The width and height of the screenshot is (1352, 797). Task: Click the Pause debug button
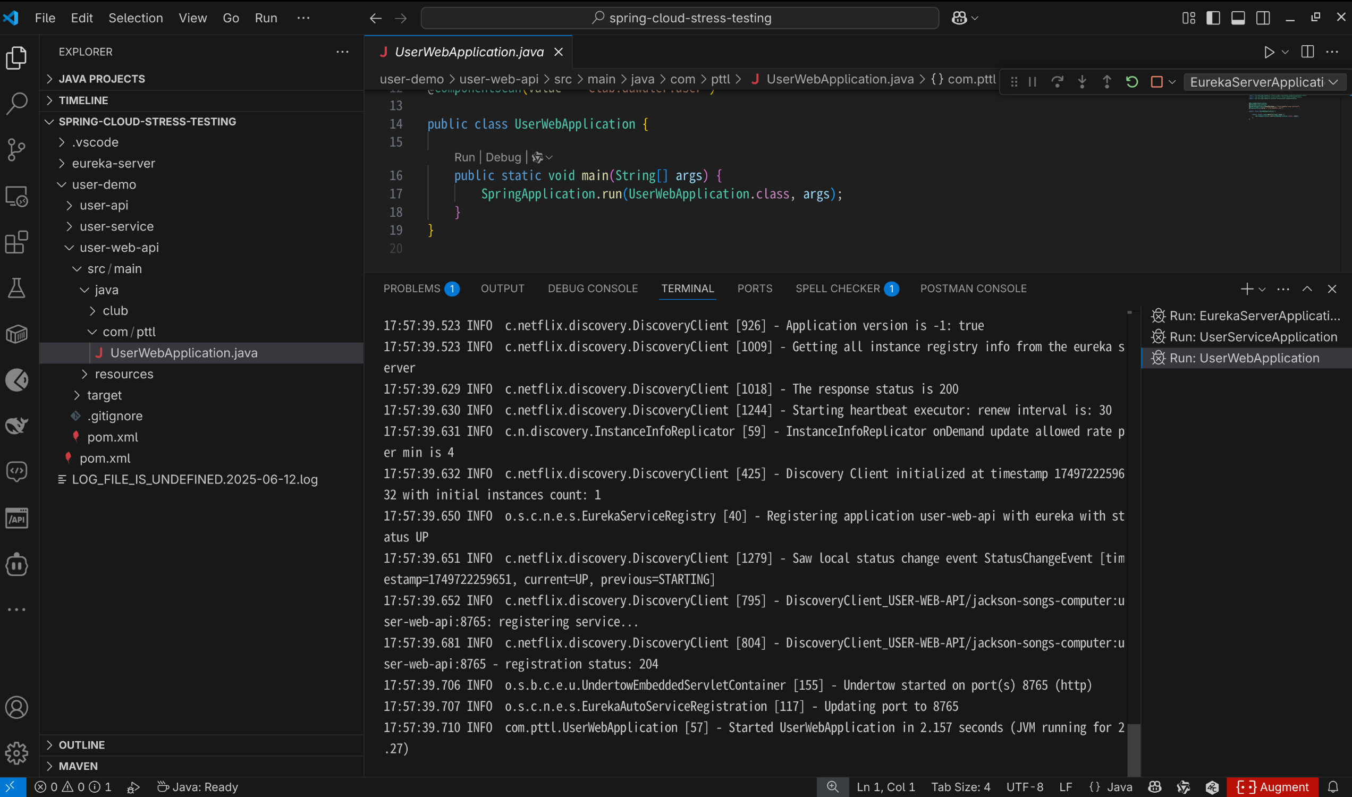[x=1032, y=82]
